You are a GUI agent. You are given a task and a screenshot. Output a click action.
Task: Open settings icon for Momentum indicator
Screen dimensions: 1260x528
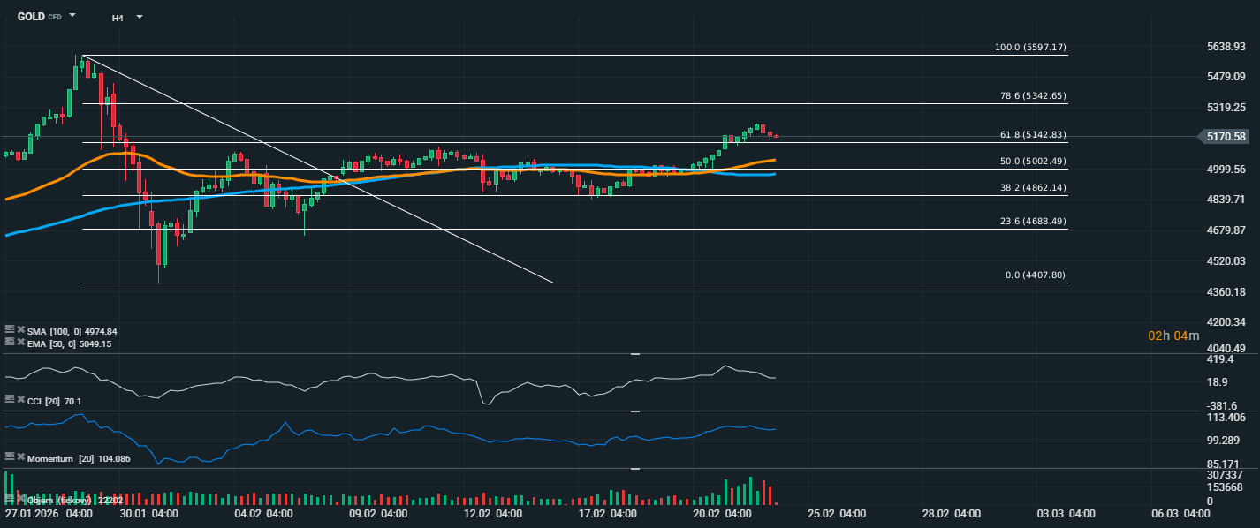tap(10, 457)
